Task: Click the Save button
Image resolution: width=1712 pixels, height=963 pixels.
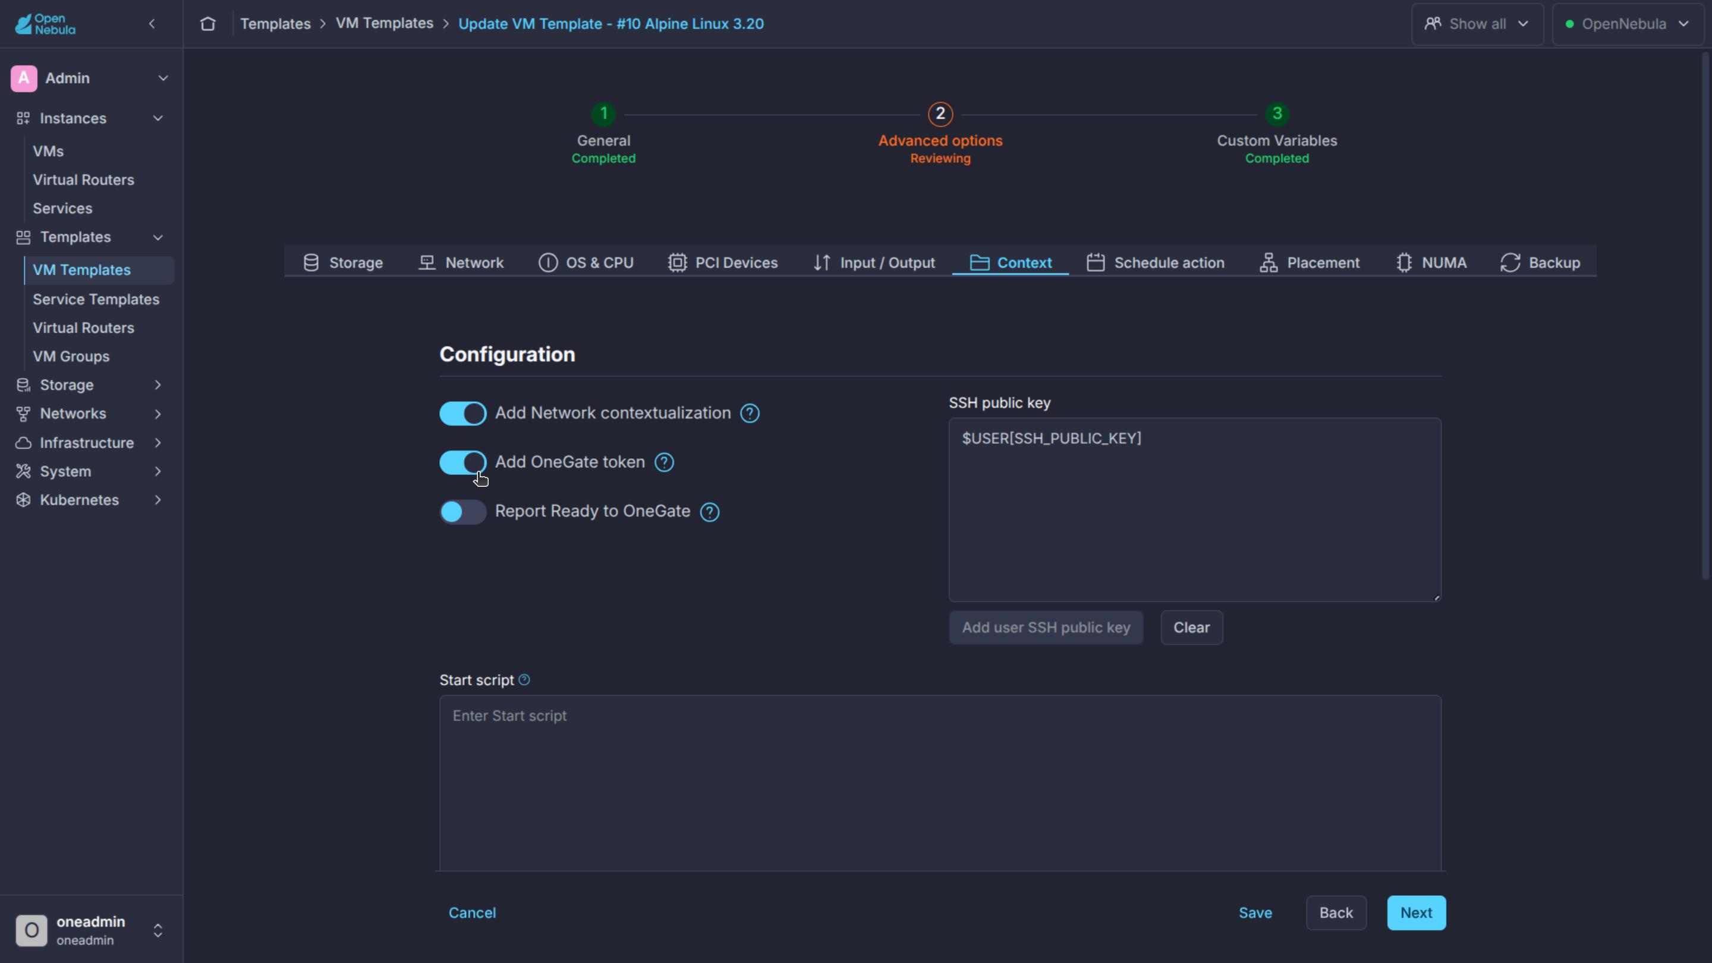Action: click(1255, 912)
